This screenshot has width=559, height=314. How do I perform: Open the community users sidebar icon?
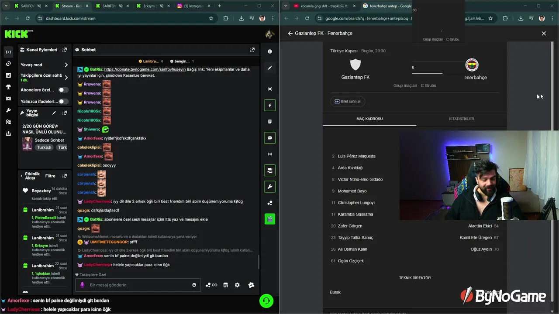click(x=8, y=122)
